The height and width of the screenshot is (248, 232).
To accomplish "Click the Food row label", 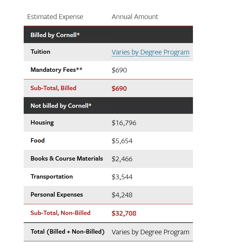I will 37,141.
